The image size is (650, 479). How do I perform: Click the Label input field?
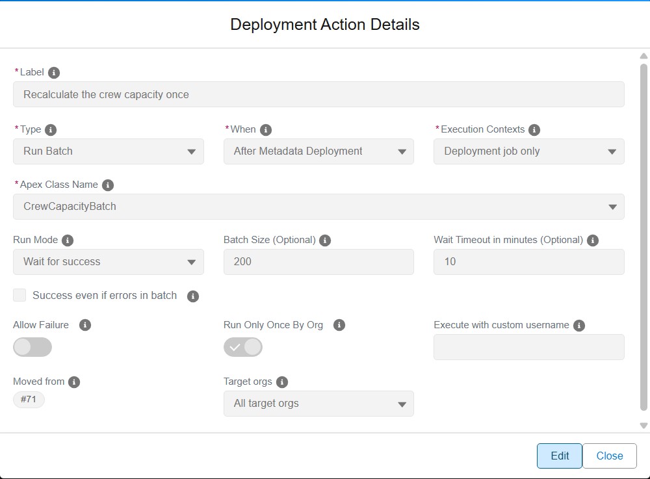coord(318,94)
